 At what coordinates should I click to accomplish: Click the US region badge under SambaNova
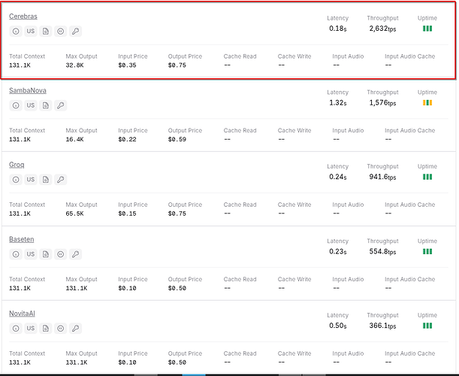coord(31,105)
